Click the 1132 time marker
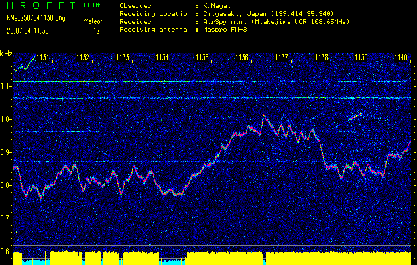417x265 pixels. [x=83, y=57]
